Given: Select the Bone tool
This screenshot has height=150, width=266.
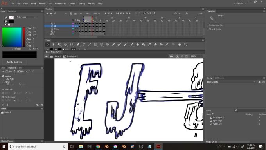Looking at the screenshot, I should (132, 45).
